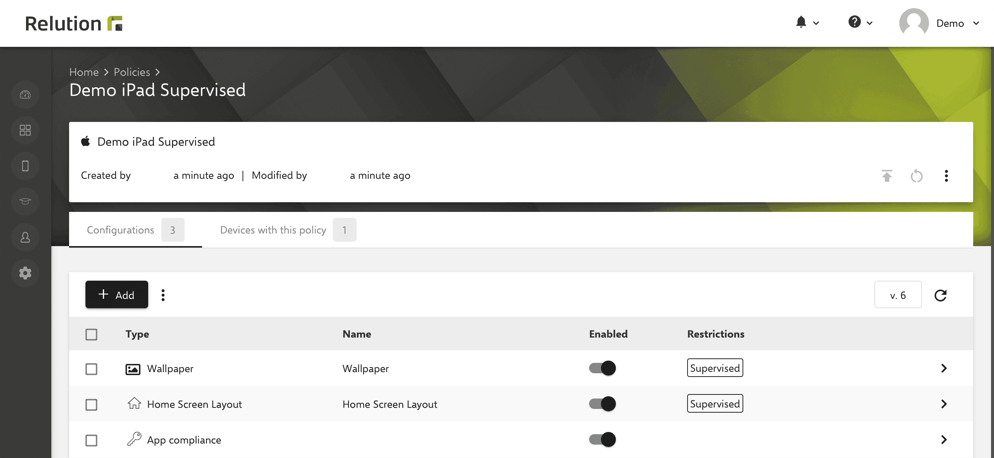Toggle the Home Screen Layout enabled switch
Screen dimensions: 994x458
602,403
